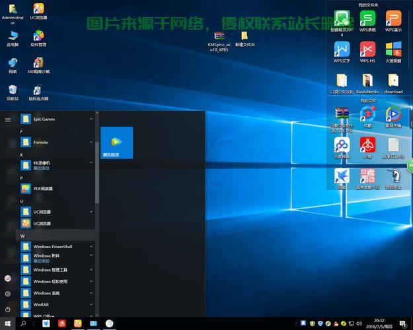The image size is (413, 330).
Task: Open the red 火萤 bee icon
Action: coord(367,148)
